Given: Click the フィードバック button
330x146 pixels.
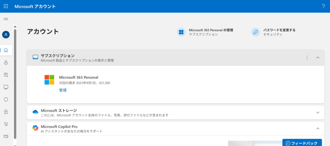Looking at the screenshot, I should [x=302, y=143].
